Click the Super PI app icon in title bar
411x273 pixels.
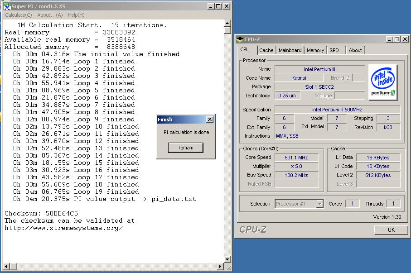click(7, 6)
